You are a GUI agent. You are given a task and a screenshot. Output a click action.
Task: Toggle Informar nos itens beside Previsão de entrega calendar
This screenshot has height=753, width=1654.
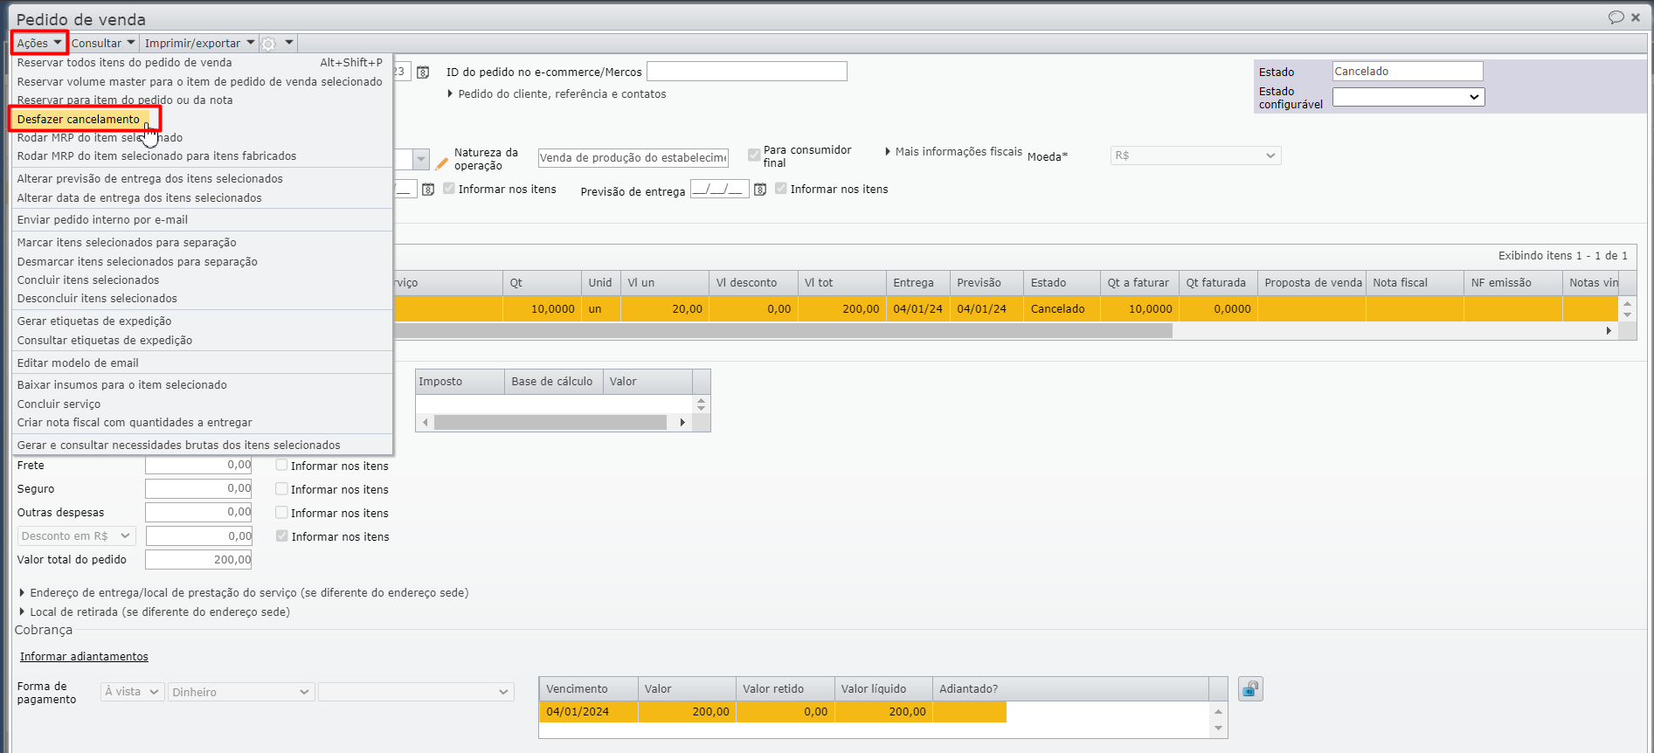click(x=781, y=189)
